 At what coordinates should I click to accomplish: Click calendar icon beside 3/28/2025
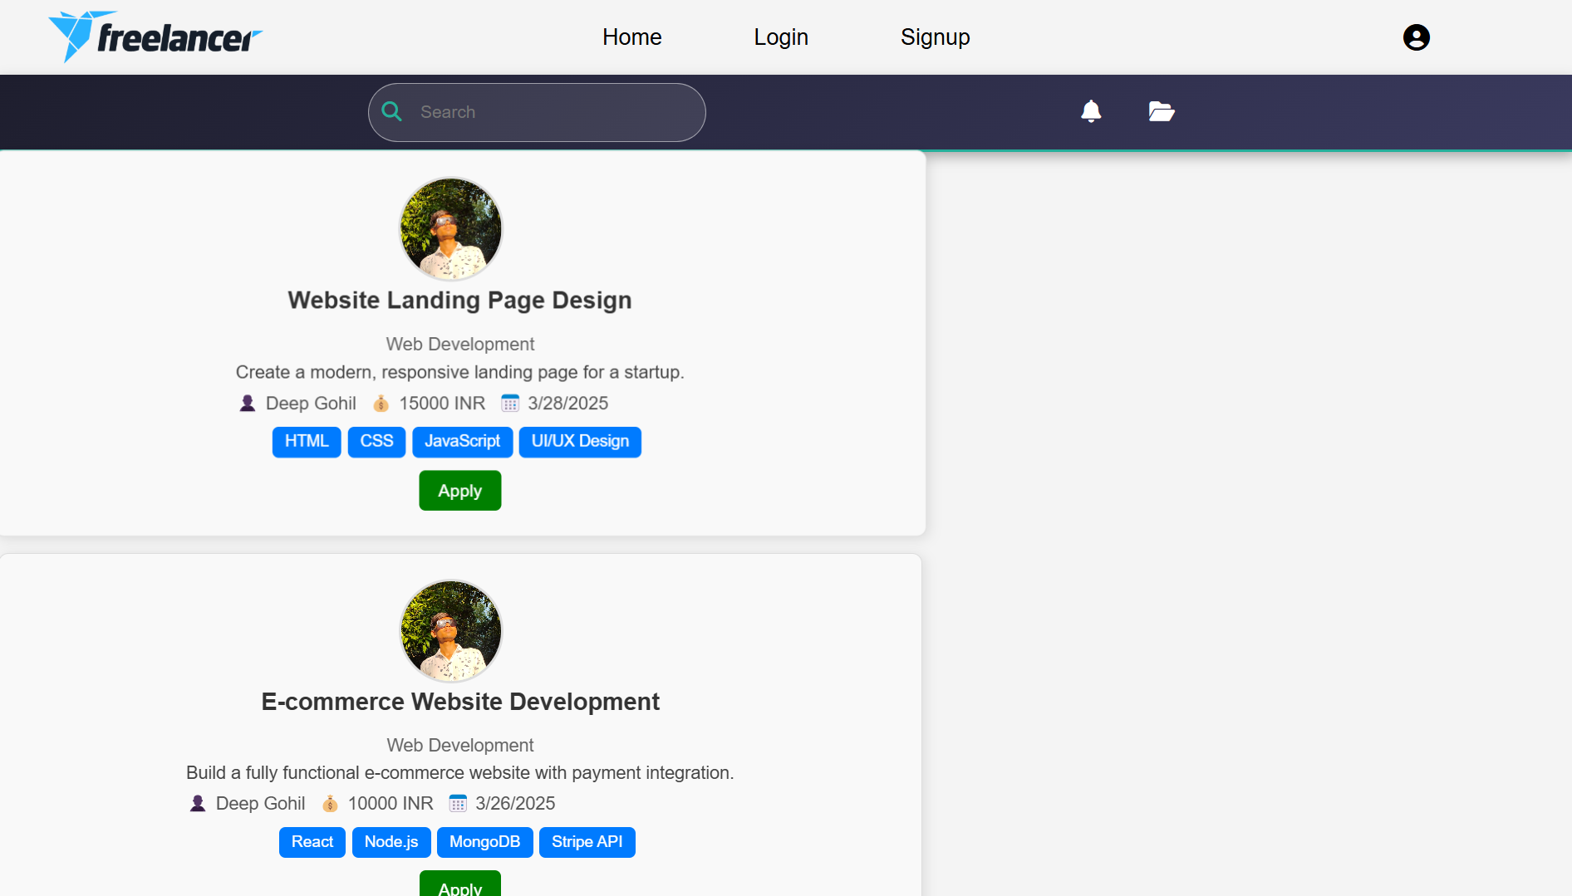pyautogui.click(x=509, y=404)
